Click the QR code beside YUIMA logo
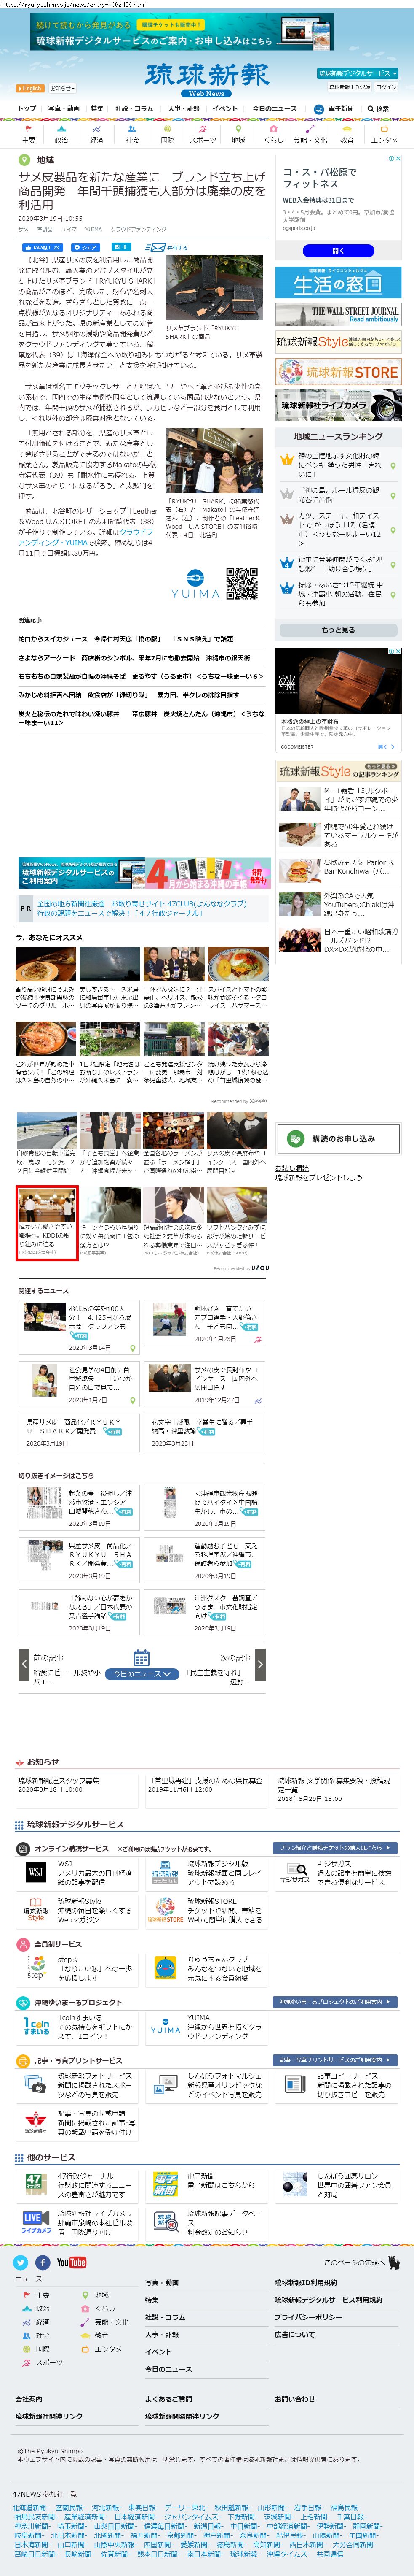The width and height of the screenshot is (414, 2576). coord(241,583)
